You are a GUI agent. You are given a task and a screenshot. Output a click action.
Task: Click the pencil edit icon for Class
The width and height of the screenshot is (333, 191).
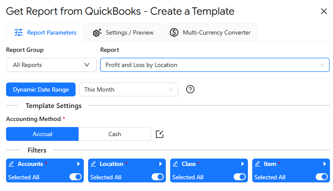click(176, 164)
